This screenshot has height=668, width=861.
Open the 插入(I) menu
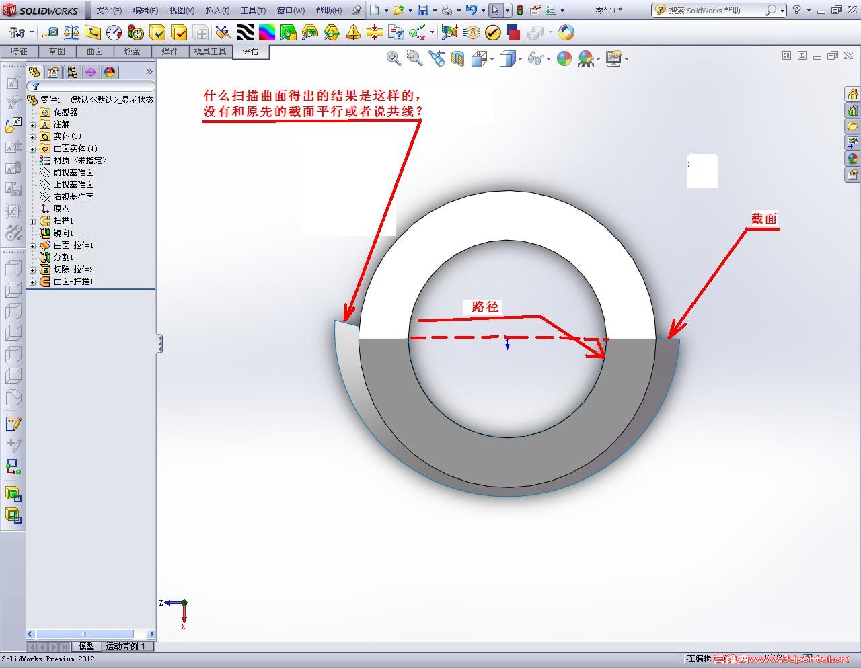217,10
